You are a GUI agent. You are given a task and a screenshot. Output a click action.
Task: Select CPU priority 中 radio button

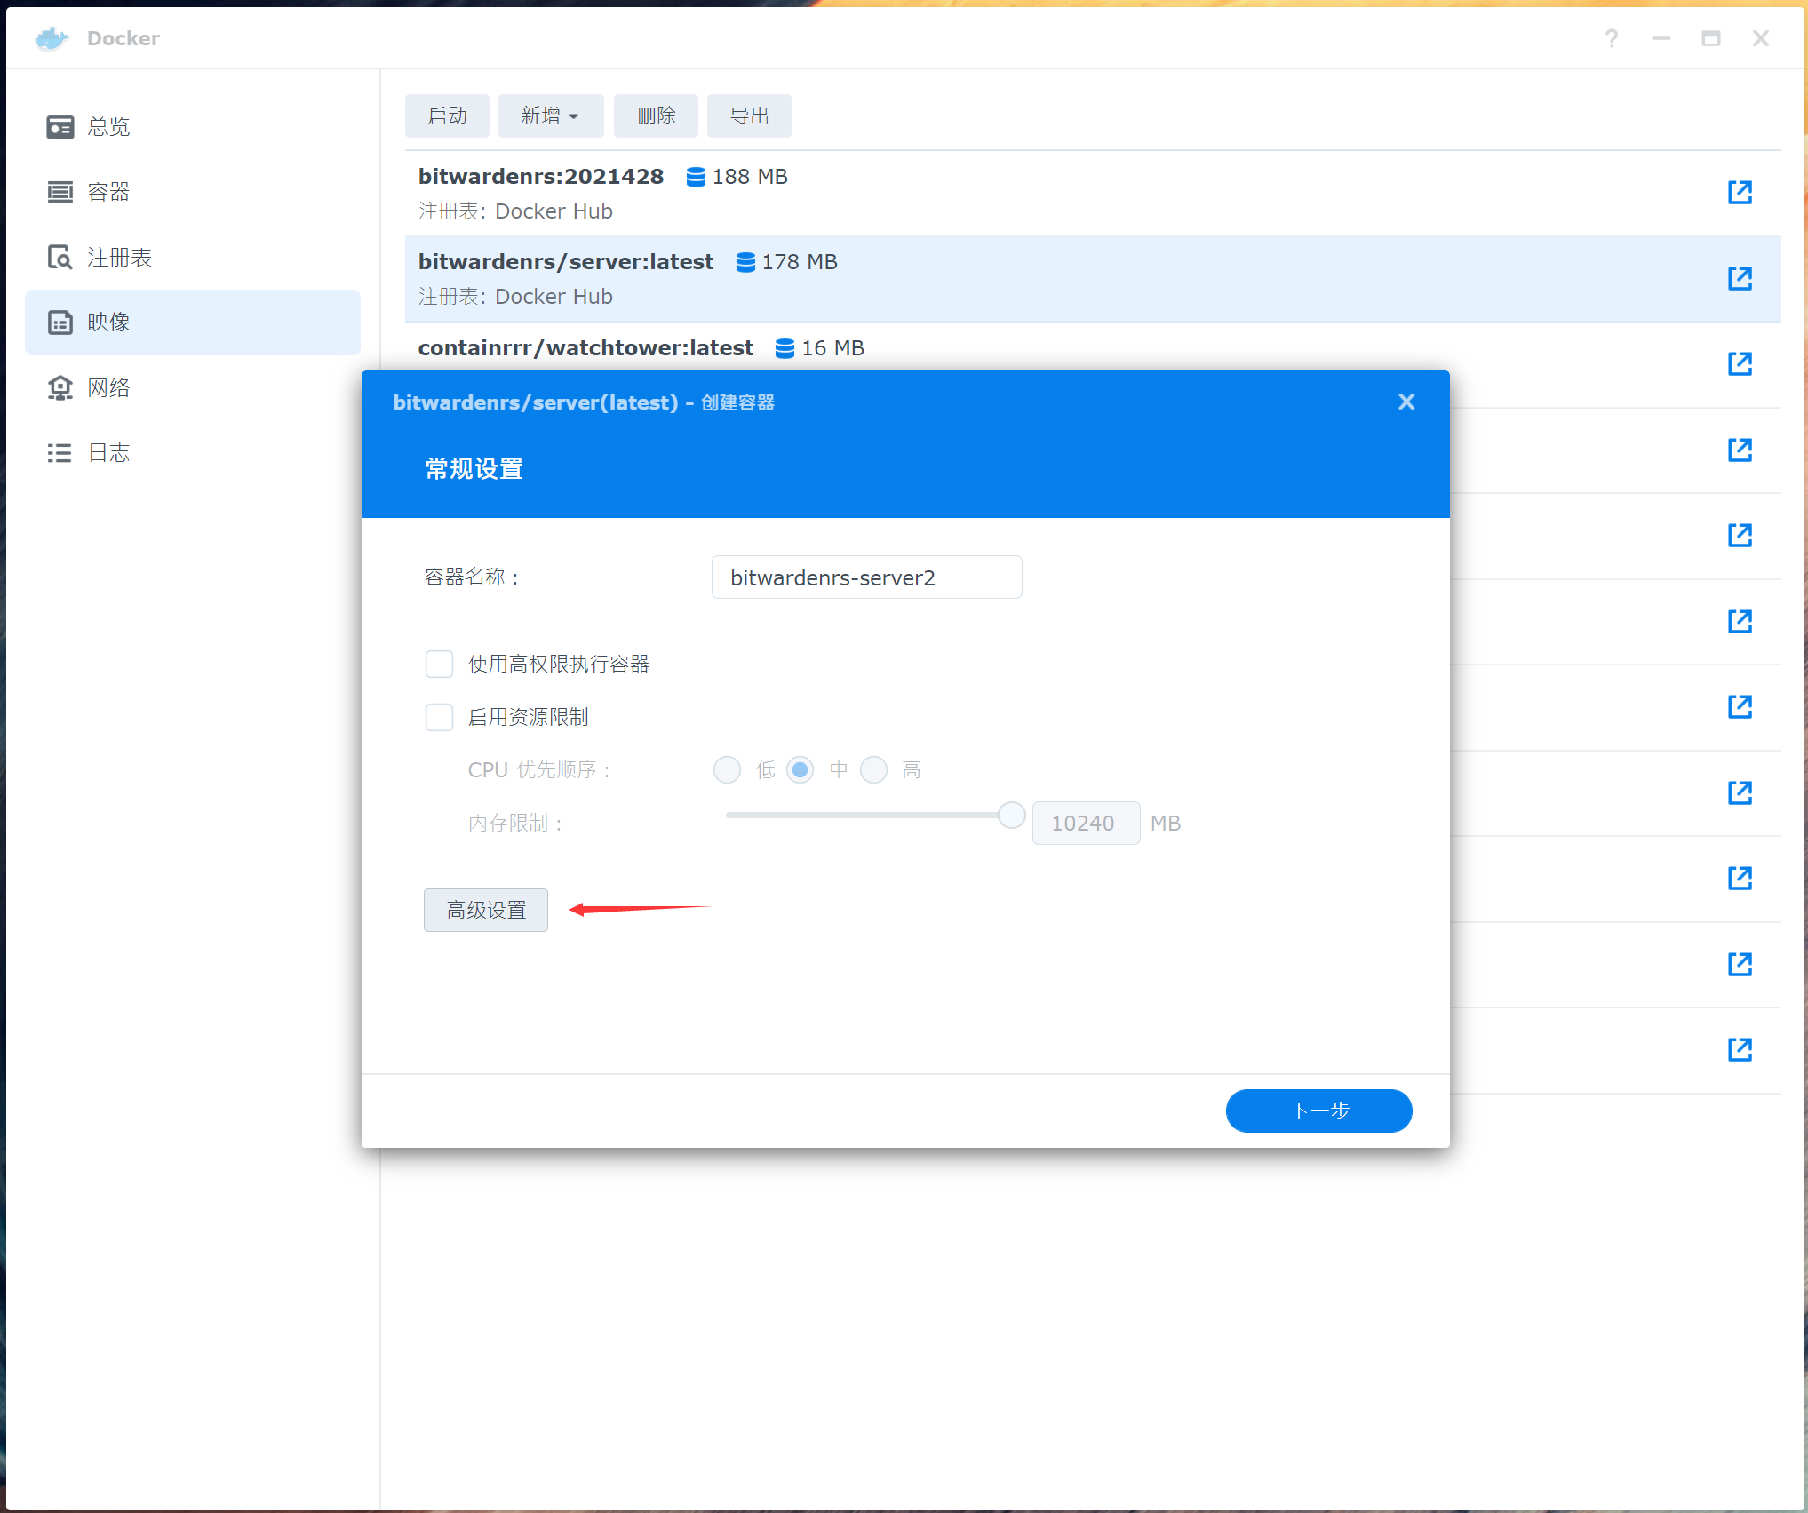click(x=800, y=769)
